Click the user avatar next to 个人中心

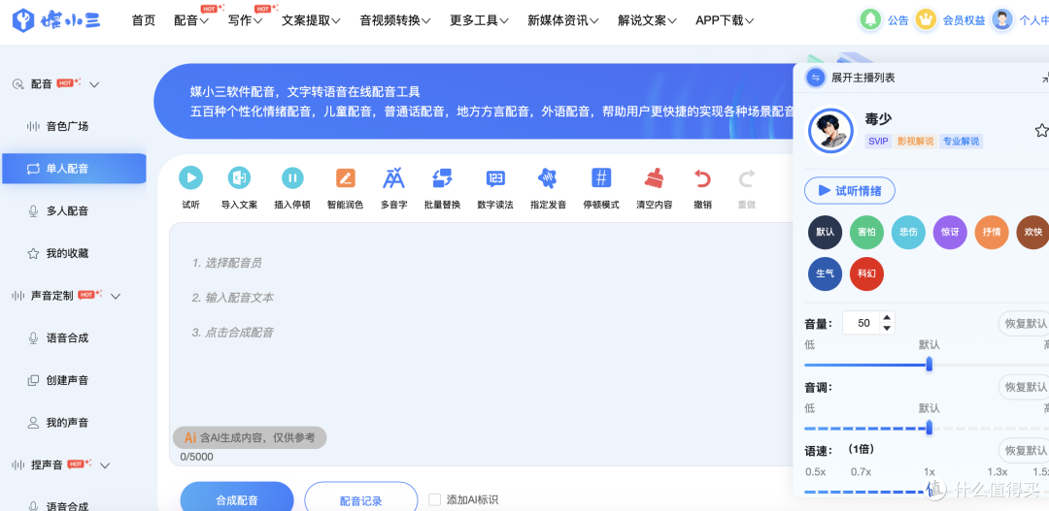[1002, 19]
